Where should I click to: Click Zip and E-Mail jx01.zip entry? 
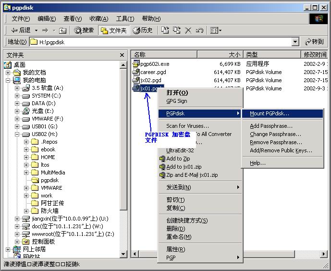200,175
